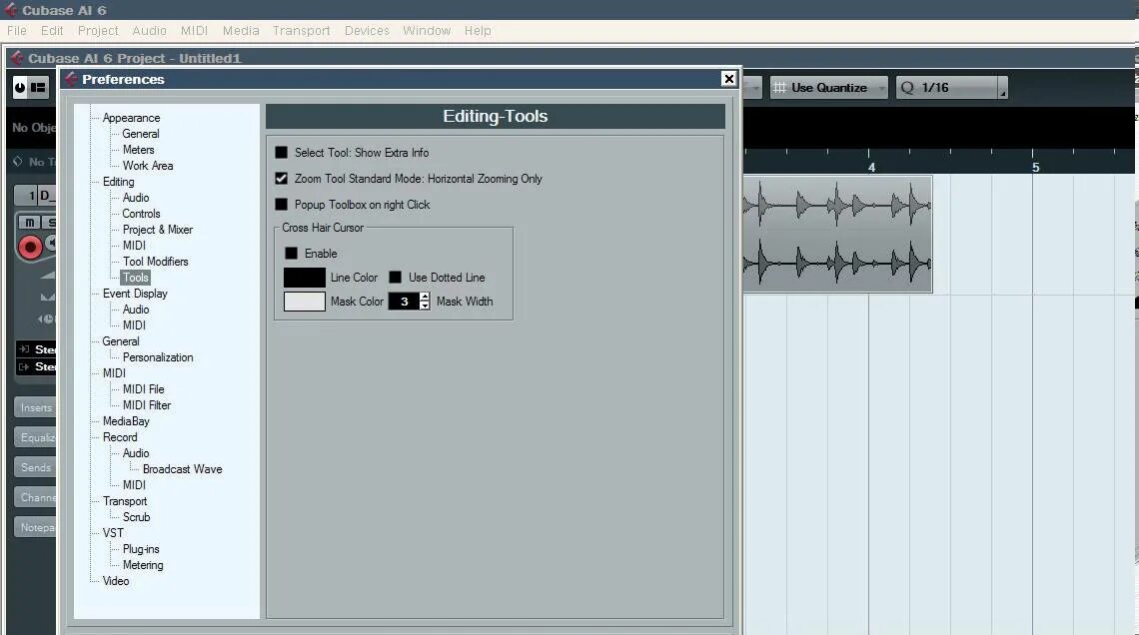Click the Mask Width value field
1139x635 pixels.
point(404,302)
